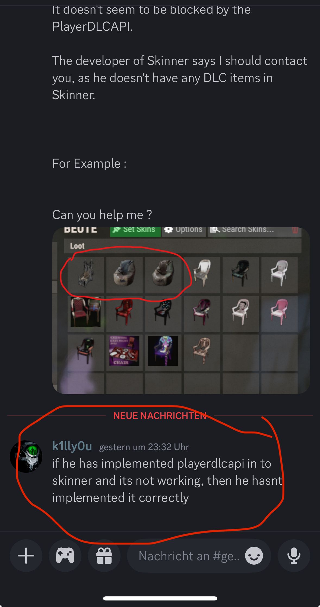Select the pink chair skin on blue background
Image resolution: width=320 pixels, height=607 pixels.
pyautogui.click(x=280, y=313)
